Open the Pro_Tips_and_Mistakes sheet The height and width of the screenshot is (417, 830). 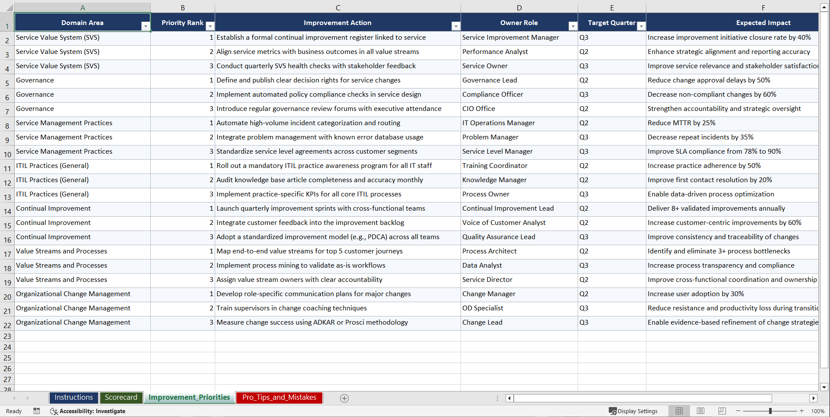tap(279, 398)
